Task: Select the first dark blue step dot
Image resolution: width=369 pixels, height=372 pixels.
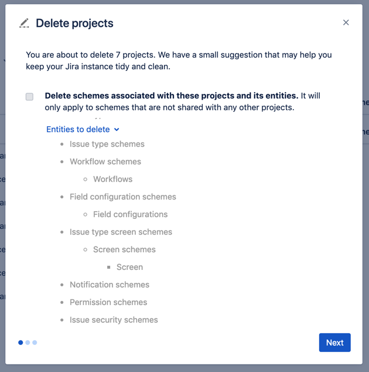Action: pos(20,342)
